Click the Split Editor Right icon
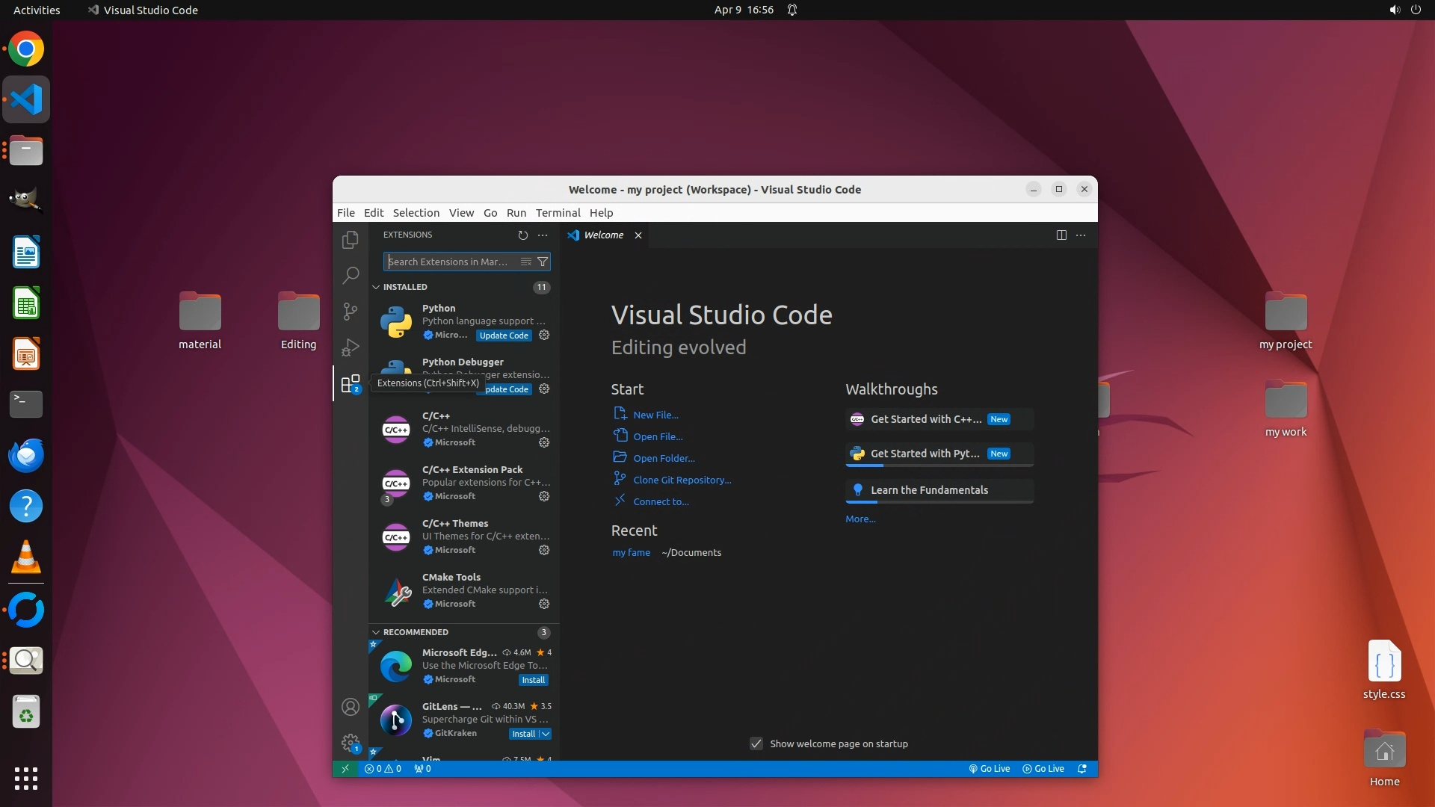This screenshot has height=807, width=1435. (x=1061, y=235)
